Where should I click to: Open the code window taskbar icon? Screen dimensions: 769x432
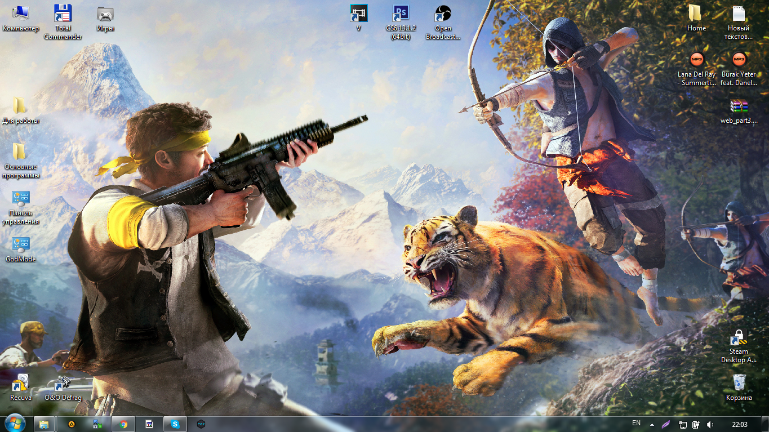[x=149, y=424]
